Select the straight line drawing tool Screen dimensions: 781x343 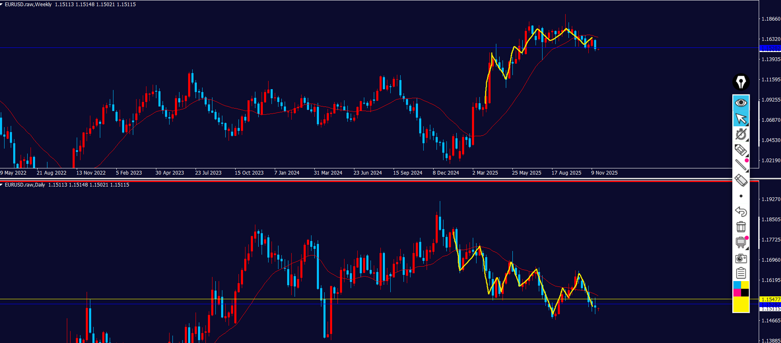(x=741, y=165)
